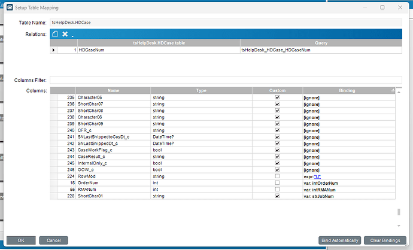Image resolution: width=413 pixels, height=250 pixels.
Task: Click the delete relation X icon
Action: pyautogui.click(x=65, y=34)
